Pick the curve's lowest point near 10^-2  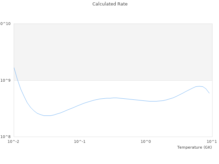click(47, 115)
